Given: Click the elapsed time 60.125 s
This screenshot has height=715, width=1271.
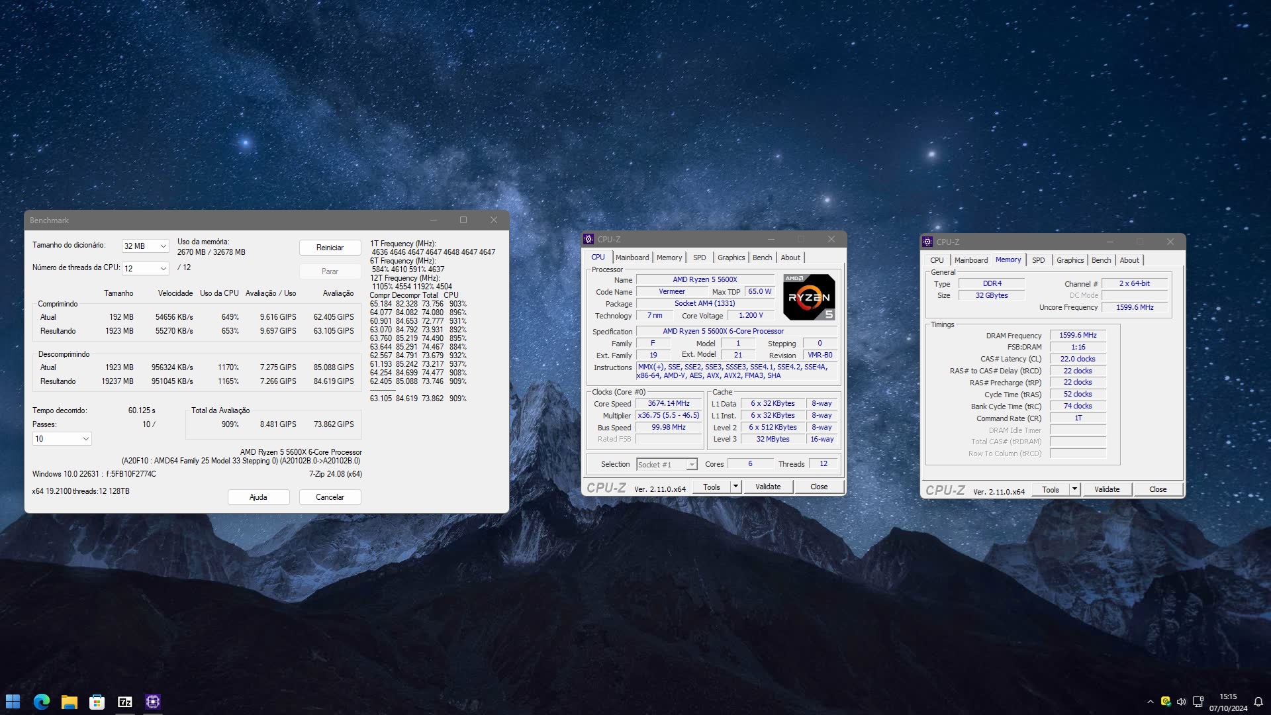Looking at the screenshot, I should pyautogui.click(x=142, y=410).
